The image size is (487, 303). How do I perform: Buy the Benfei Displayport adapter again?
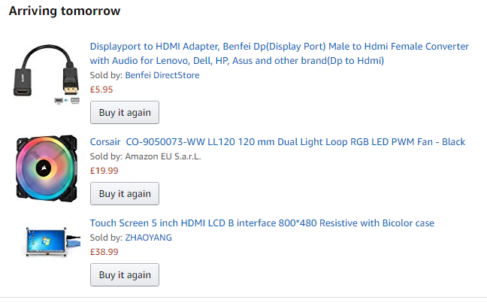click(125, 113)
